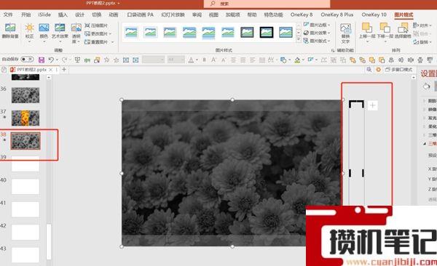Select slide 37 thumbnail with orange stripe

pos(25,118)
